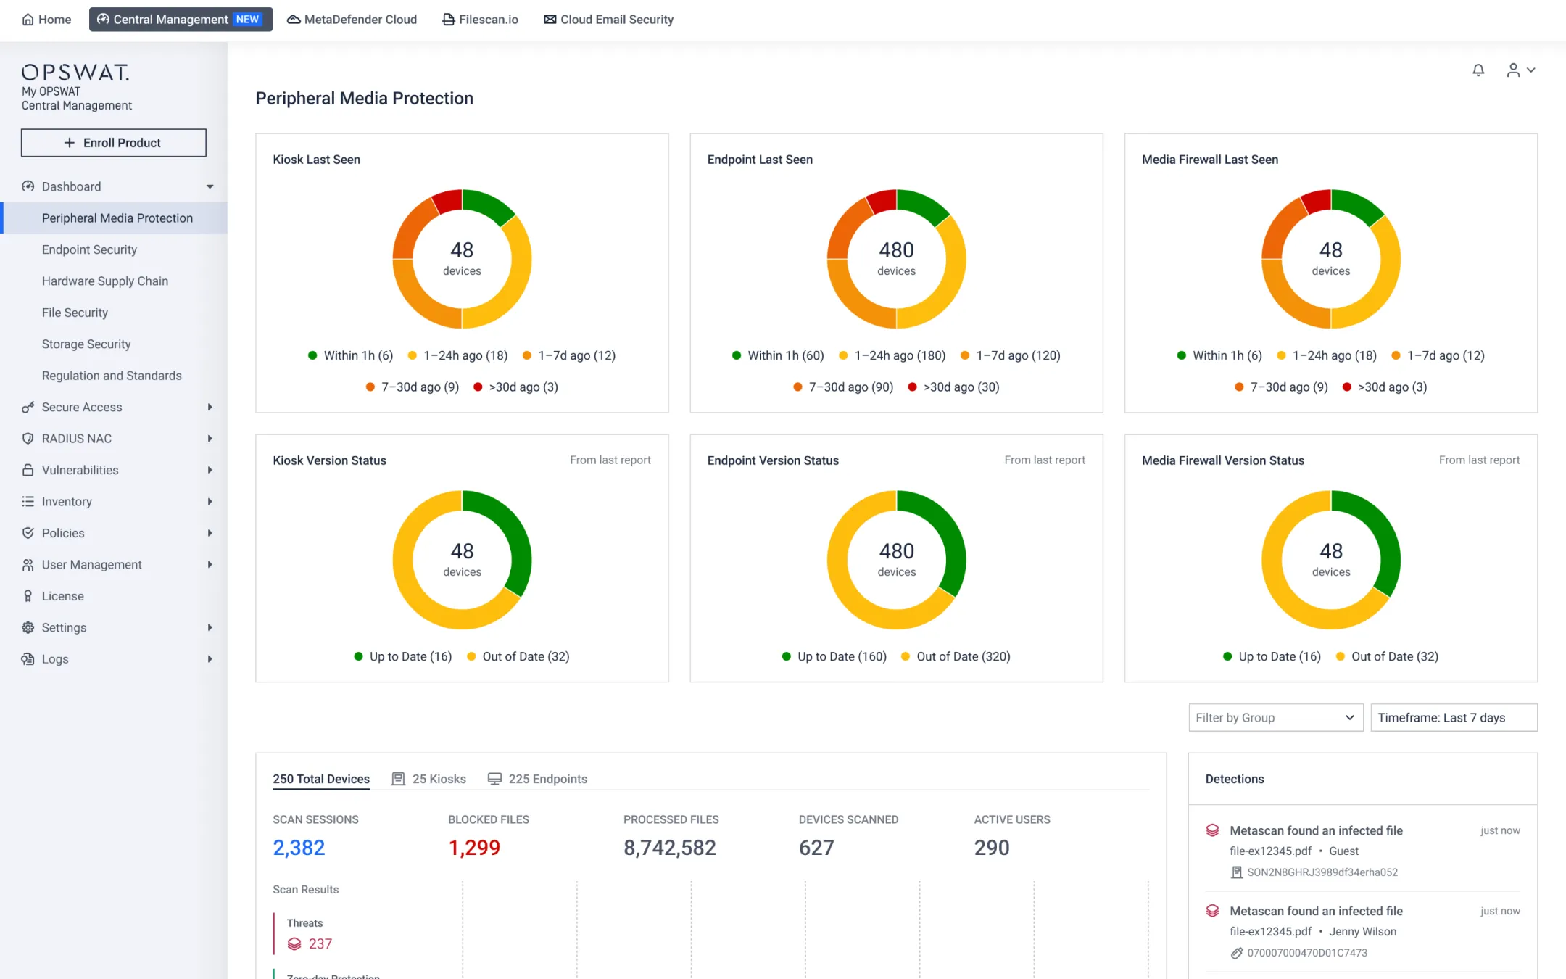Expand the Inventory submenu arrow
The image size is (1566, 979).
pyautogui.click(x=210, y=502)
